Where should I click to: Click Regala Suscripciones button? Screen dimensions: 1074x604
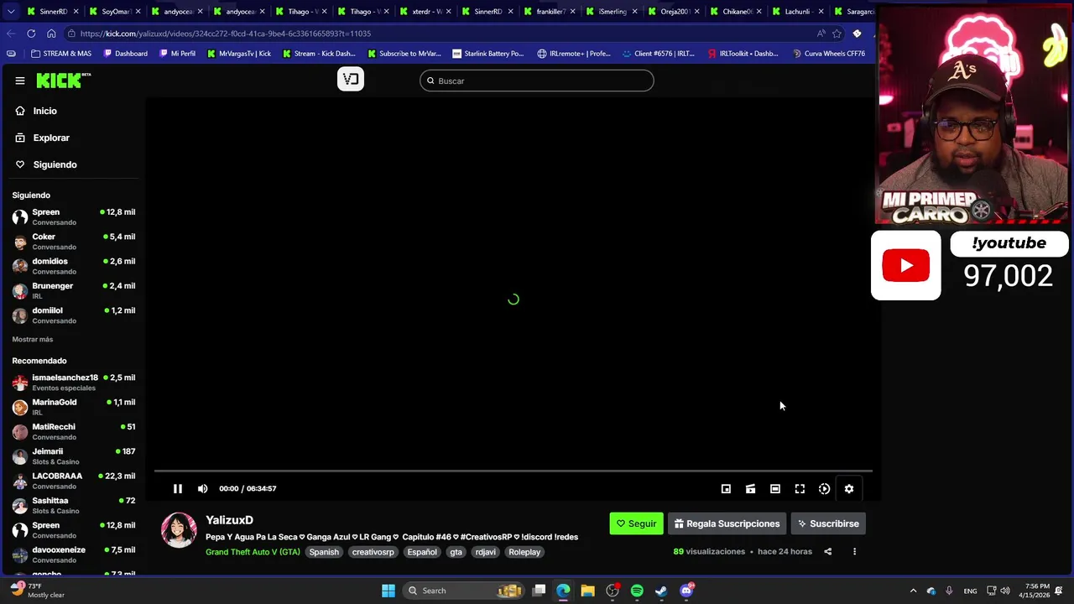pyautogui.click(x=727, y=523)
